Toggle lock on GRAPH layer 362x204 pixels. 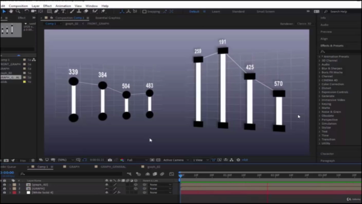coord(5,189)
